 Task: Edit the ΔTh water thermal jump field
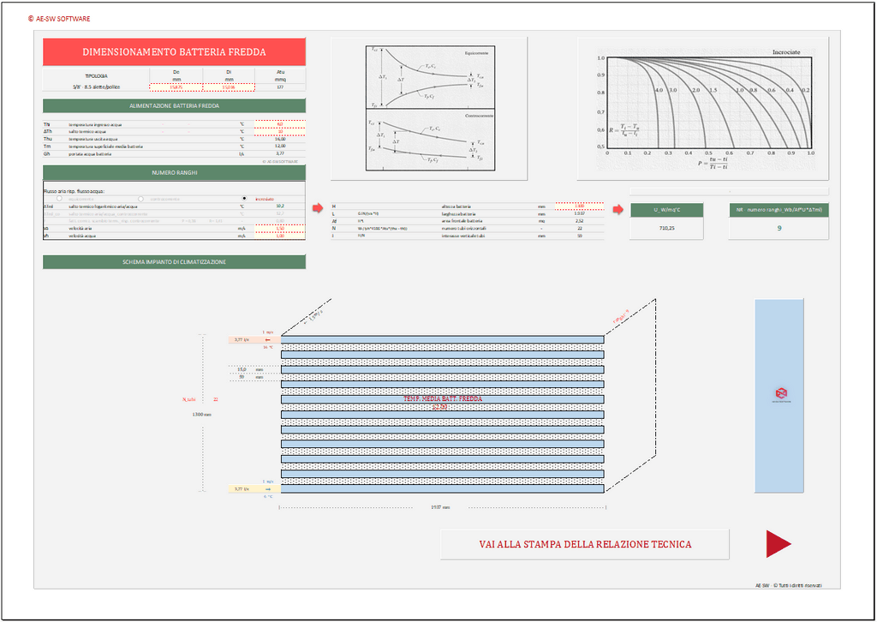point(280,131)
